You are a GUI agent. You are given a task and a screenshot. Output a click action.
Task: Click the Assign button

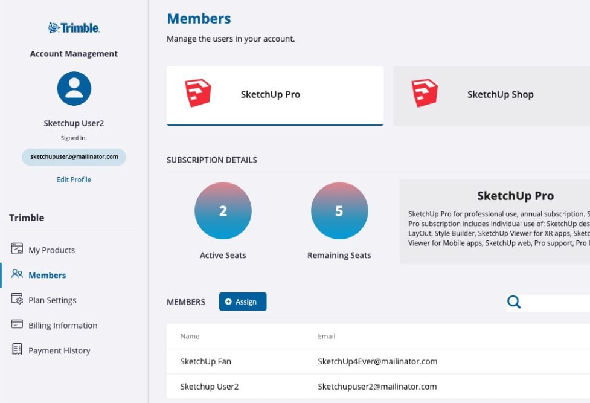(x=243, y=301)
